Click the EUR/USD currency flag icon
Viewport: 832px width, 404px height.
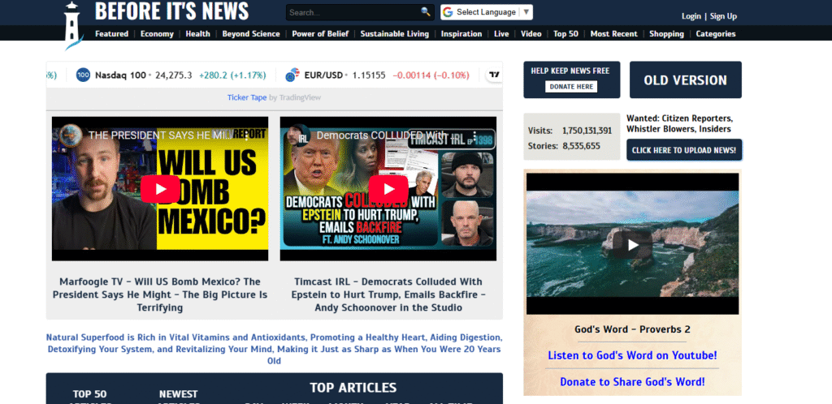(292, 75)
